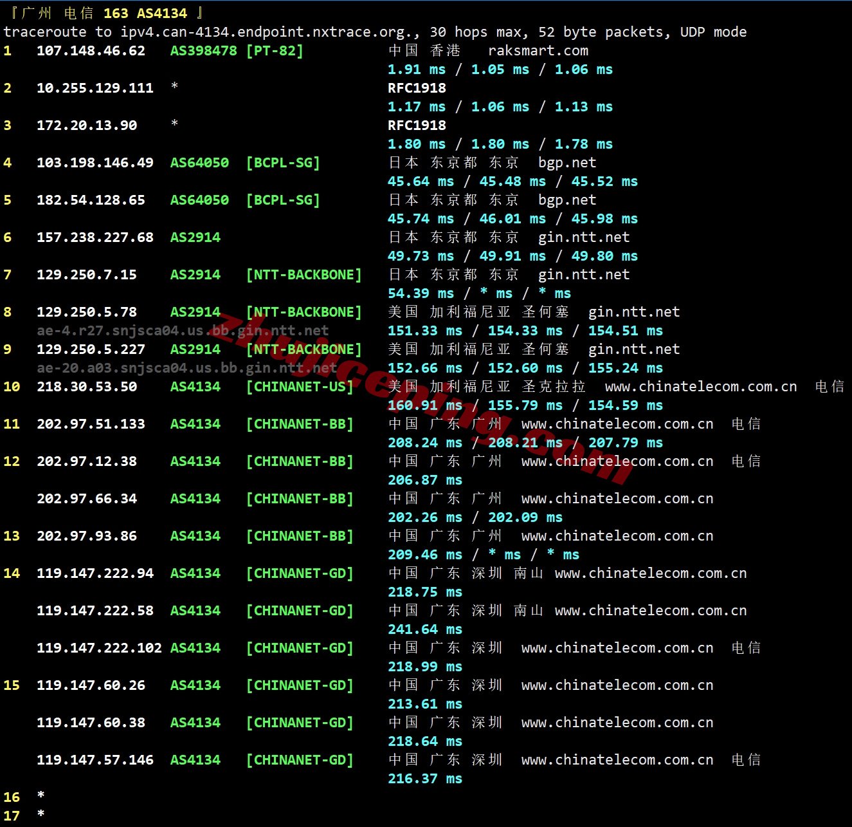
Task: Select IP 103.198.146.49 on hop 4
Action: pos(95,163)
